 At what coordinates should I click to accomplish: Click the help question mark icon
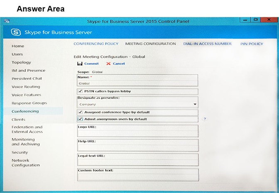(205, 119)
